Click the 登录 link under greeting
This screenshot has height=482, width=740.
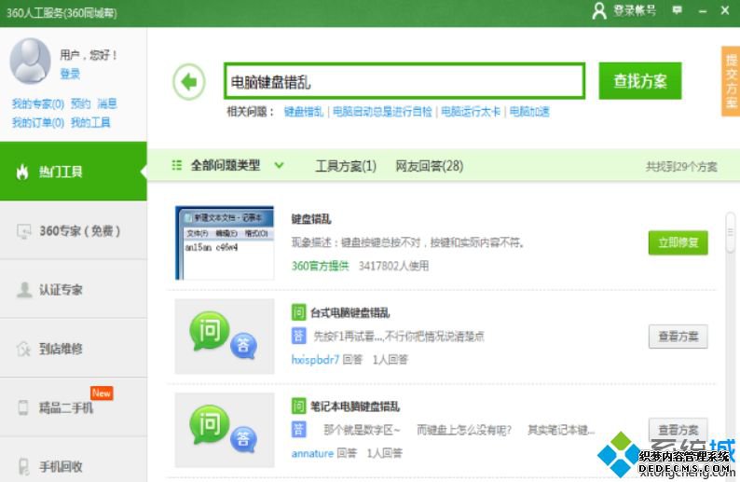pyautogui.click(x=70, y=74)
